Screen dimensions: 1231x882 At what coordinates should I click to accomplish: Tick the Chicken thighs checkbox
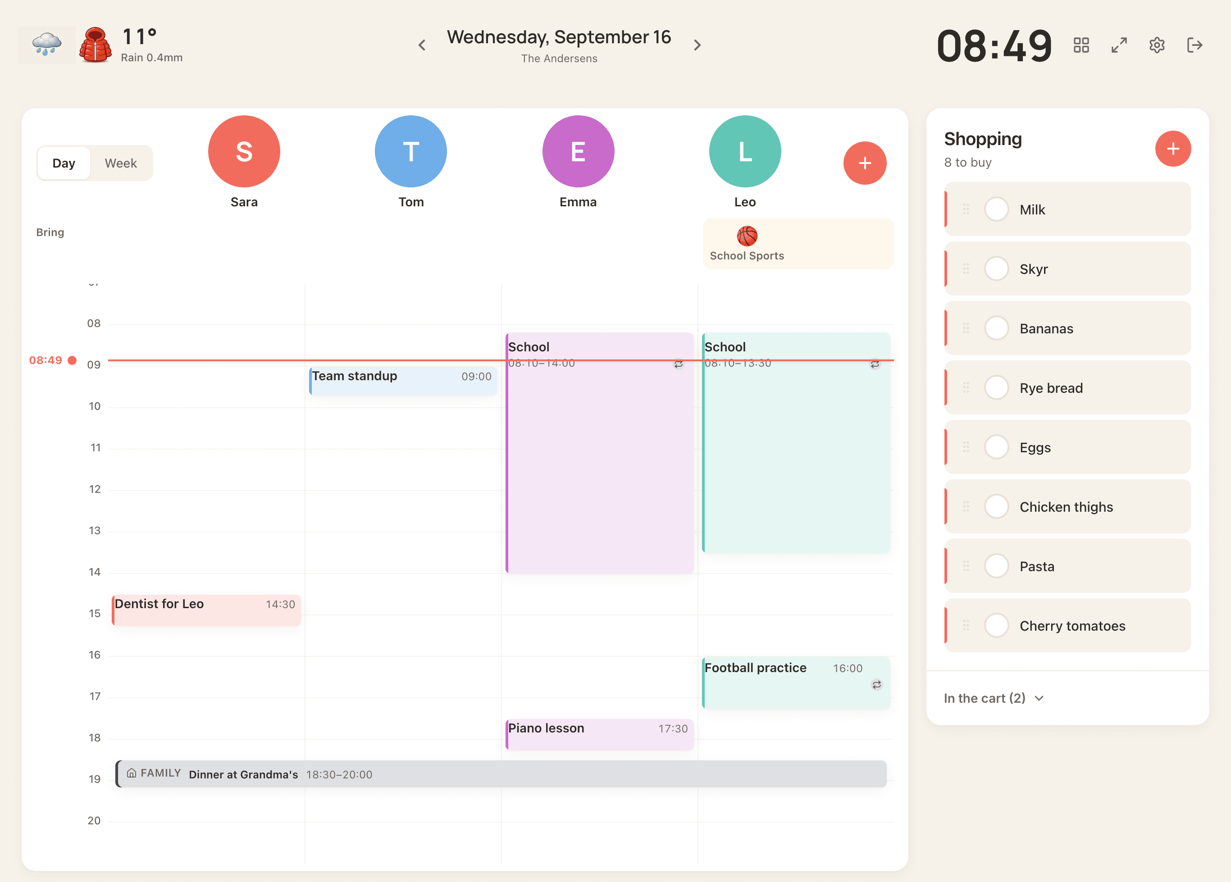pos(997,506)
